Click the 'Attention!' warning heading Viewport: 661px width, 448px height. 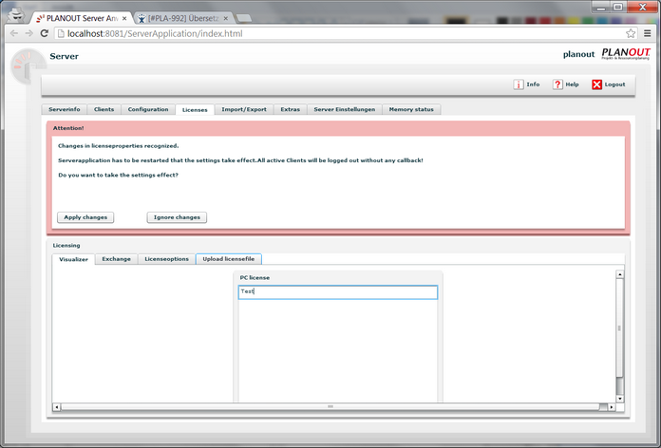[x=68, y=128]
